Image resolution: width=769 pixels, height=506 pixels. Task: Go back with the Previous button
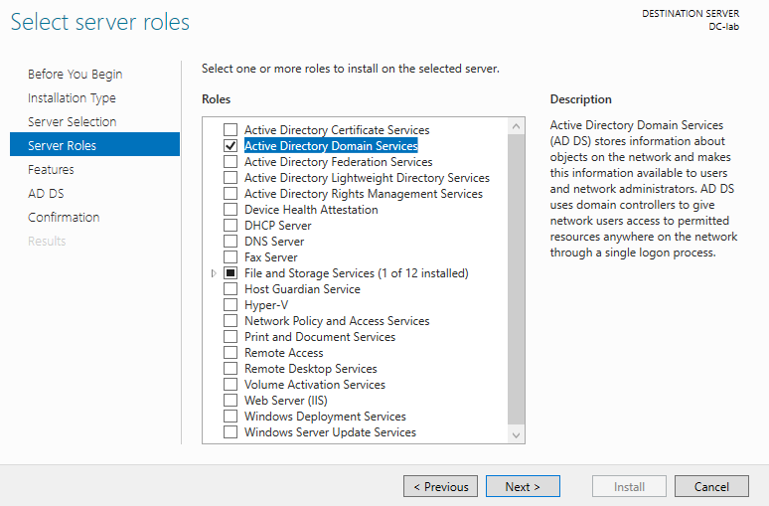[440, 486]
